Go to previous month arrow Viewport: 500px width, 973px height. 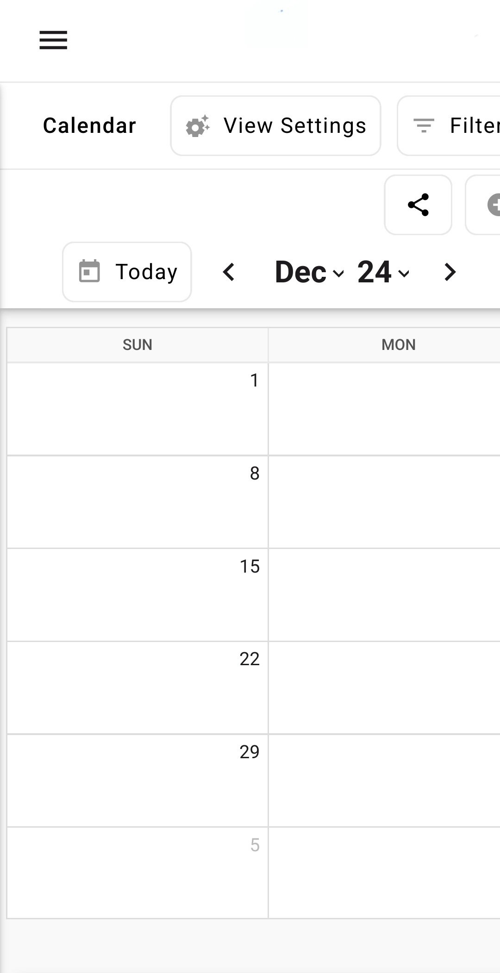pos(229,272)
